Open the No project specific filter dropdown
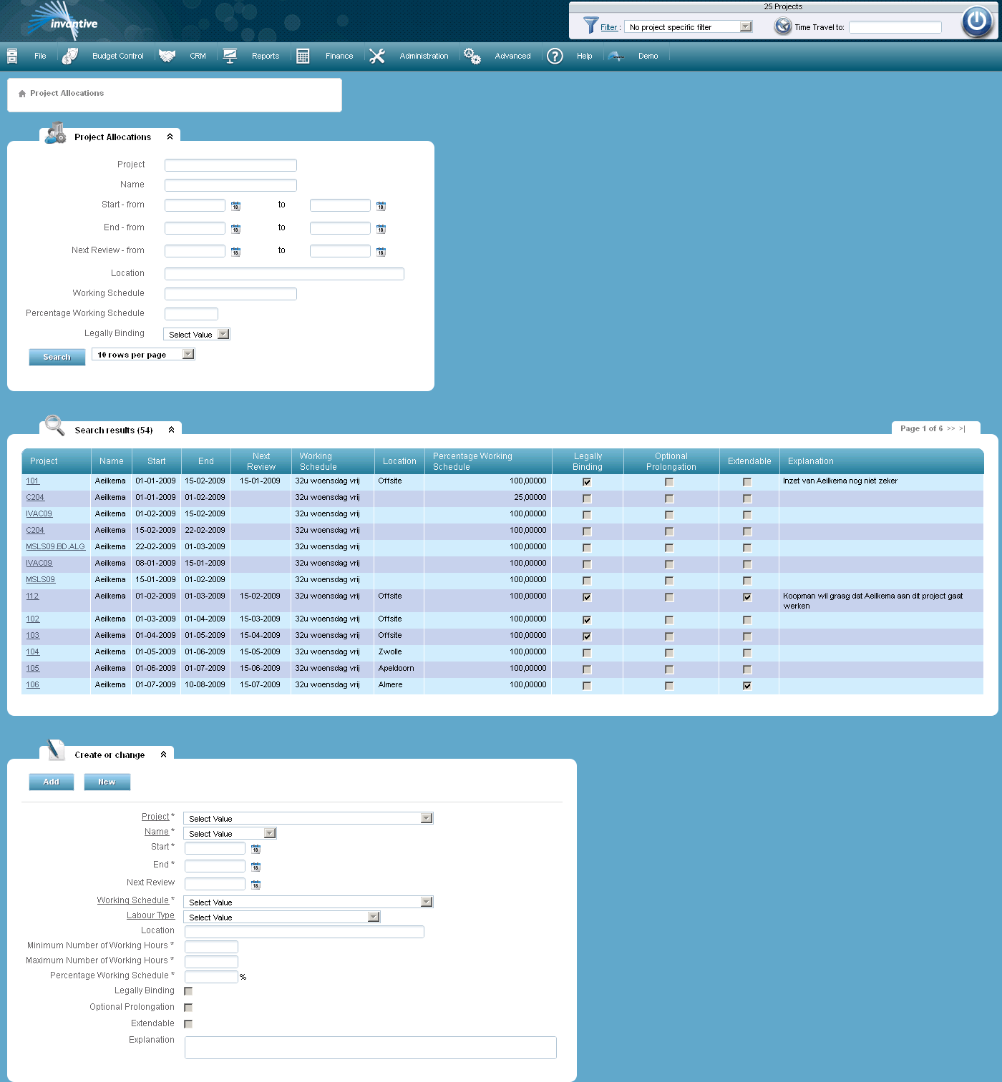This screenshot has width=1002, height=1082. (x=746, y=26)
